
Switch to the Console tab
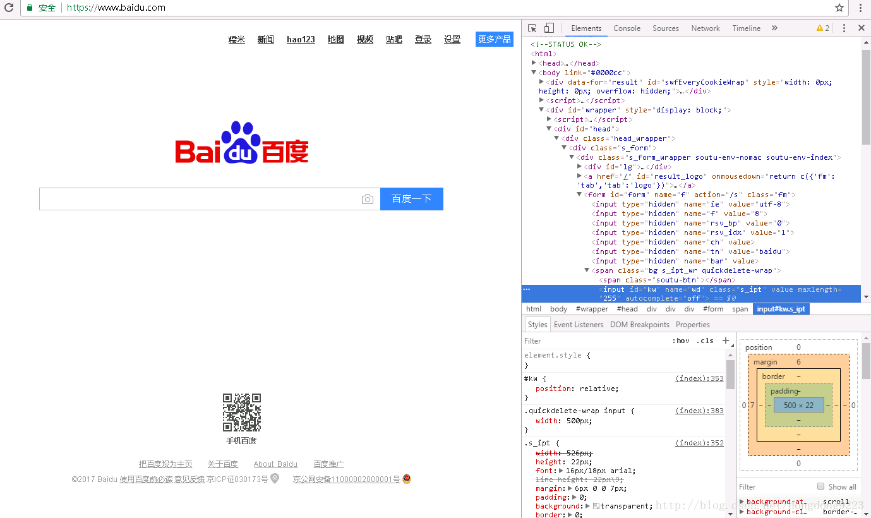coord(627,28)
